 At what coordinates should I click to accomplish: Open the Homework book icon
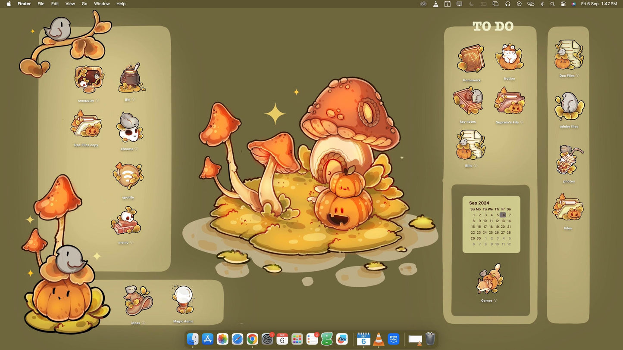pos(471,59)
